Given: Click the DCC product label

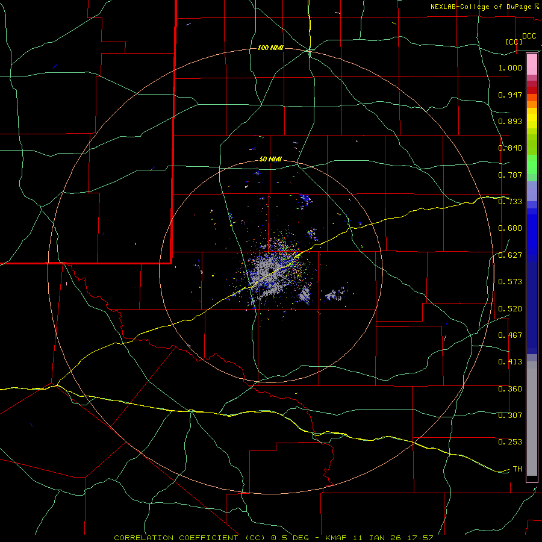Looking at the screenshot, I should [529, 36].
